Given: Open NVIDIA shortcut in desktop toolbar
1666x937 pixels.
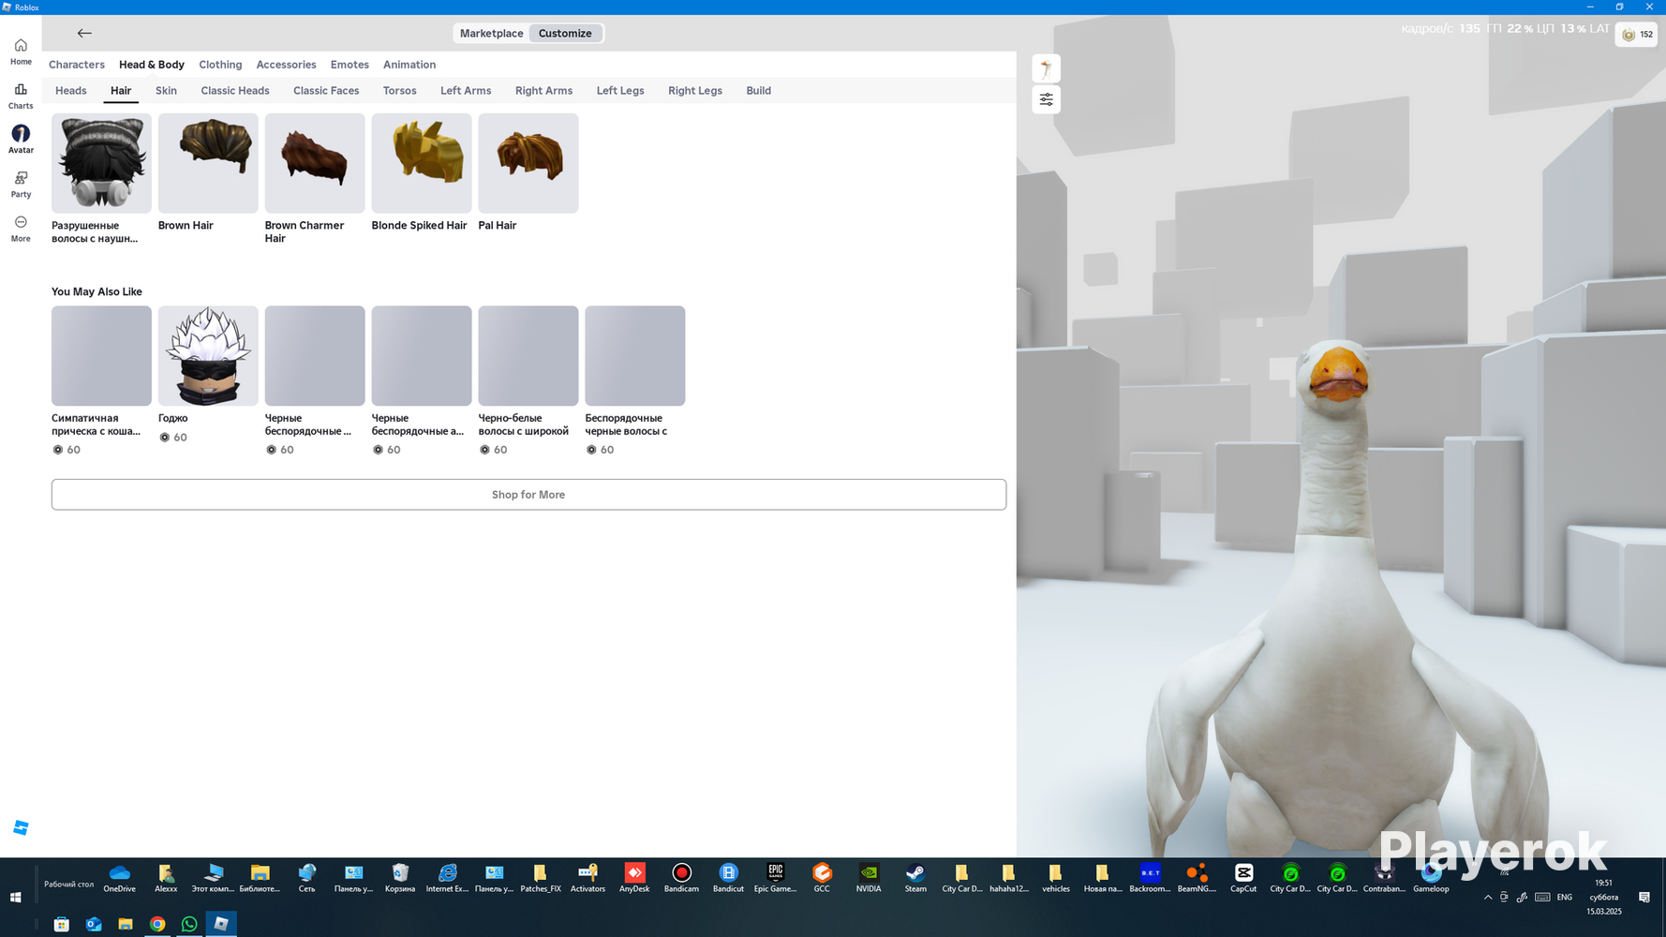Looking at the screenshot, I should click(869, 878).
